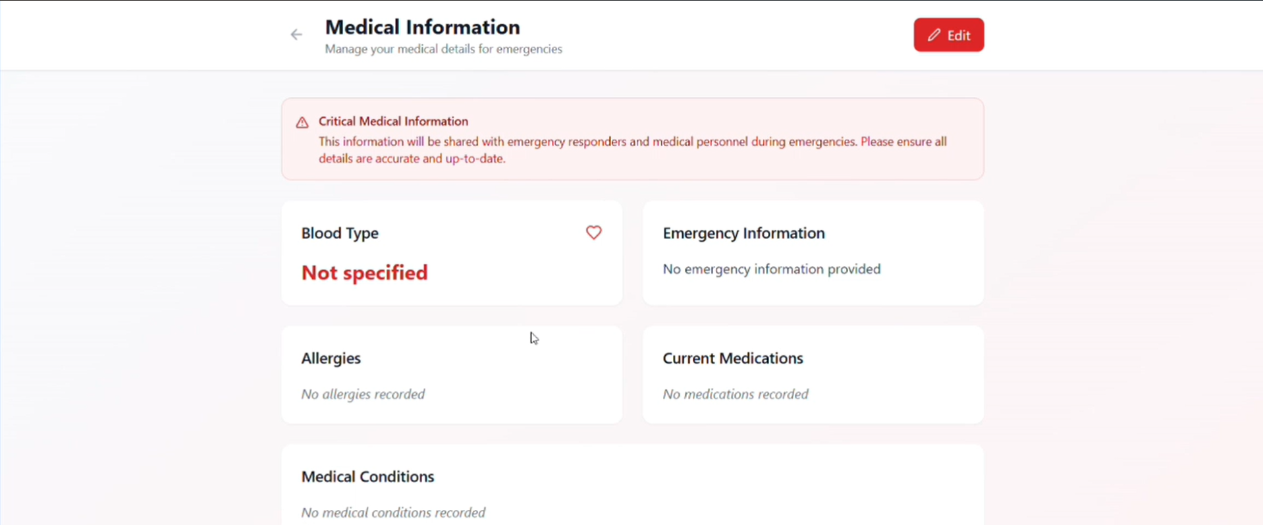The height and width of the screenshot is (525, 1263).
Task: Click 'No emergency information provided' text
Action: pos(771,269)
